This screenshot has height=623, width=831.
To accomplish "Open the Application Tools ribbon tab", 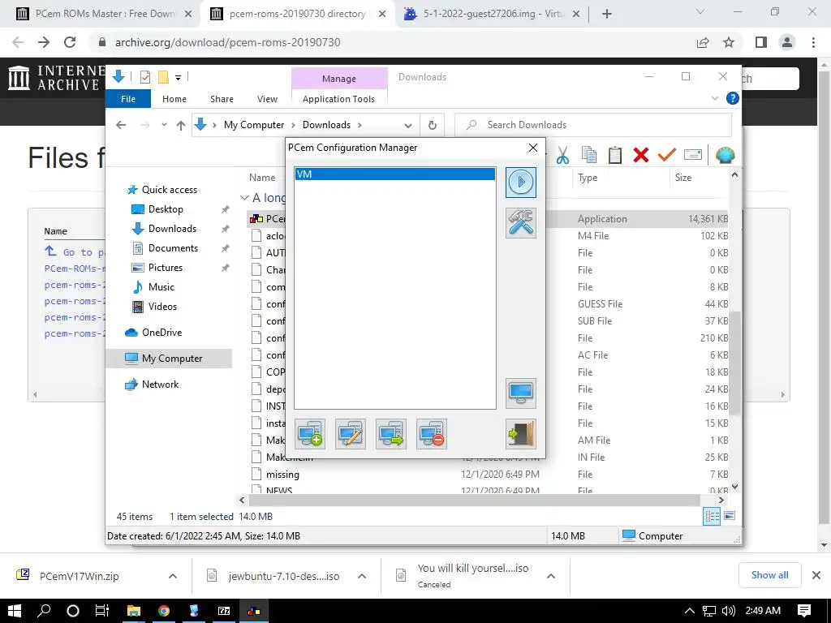I will coord(338,99).
